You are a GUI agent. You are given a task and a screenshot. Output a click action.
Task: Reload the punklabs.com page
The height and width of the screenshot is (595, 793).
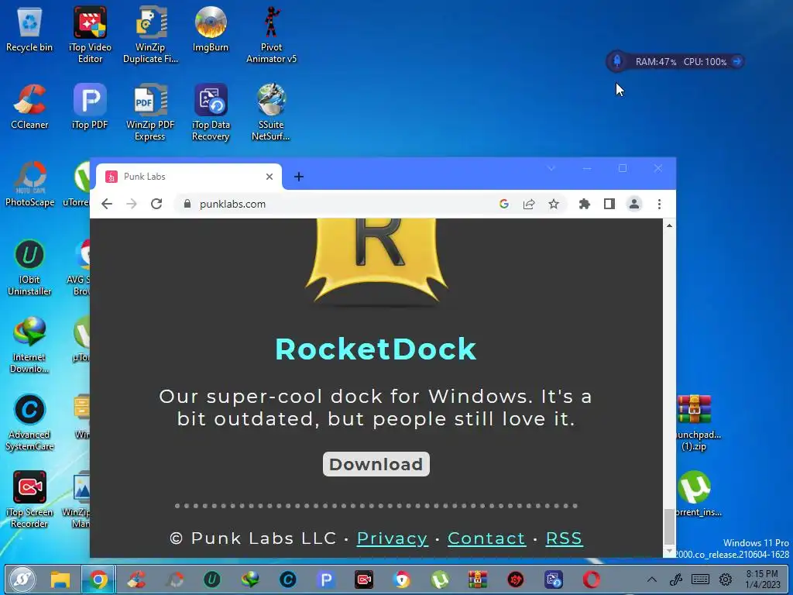156,204
